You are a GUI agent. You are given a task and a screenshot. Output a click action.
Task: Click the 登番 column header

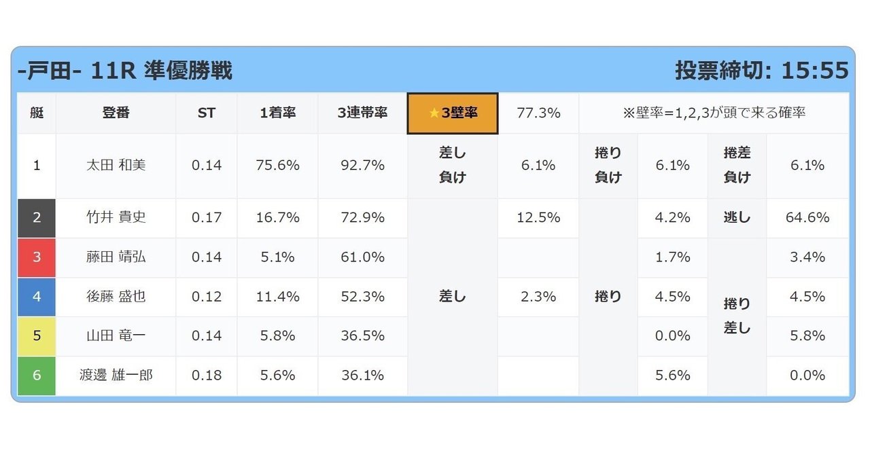coord(116,113)
